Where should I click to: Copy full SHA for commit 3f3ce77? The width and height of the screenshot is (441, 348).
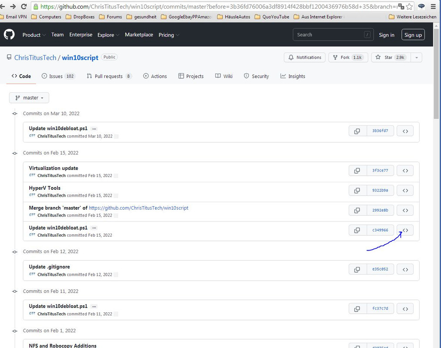357,171
